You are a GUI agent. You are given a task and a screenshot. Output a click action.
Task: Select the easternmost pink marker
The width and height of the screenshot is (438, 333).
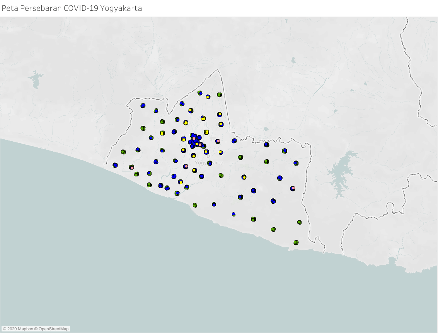293,189
